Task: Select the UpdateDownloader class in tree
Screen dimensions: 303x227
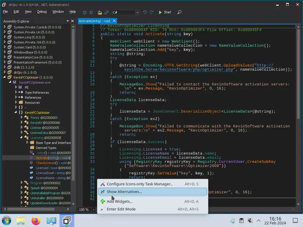Action: tap(50, 203)
